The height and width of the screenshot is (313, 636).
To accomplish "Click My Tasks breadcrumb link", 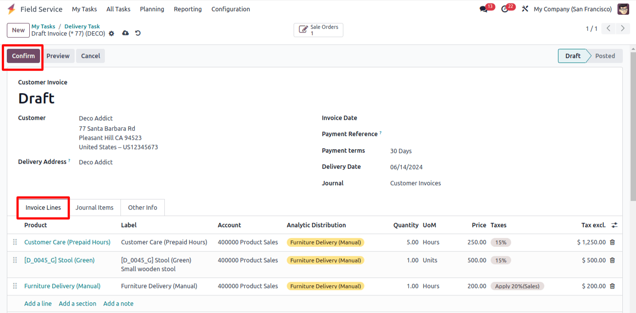I will coord(43,26).
